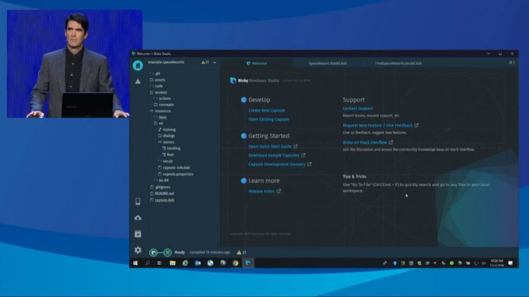Screen dimensions: 529x297
Task: Open taskbar search magnifier
Action: (148, 263)
